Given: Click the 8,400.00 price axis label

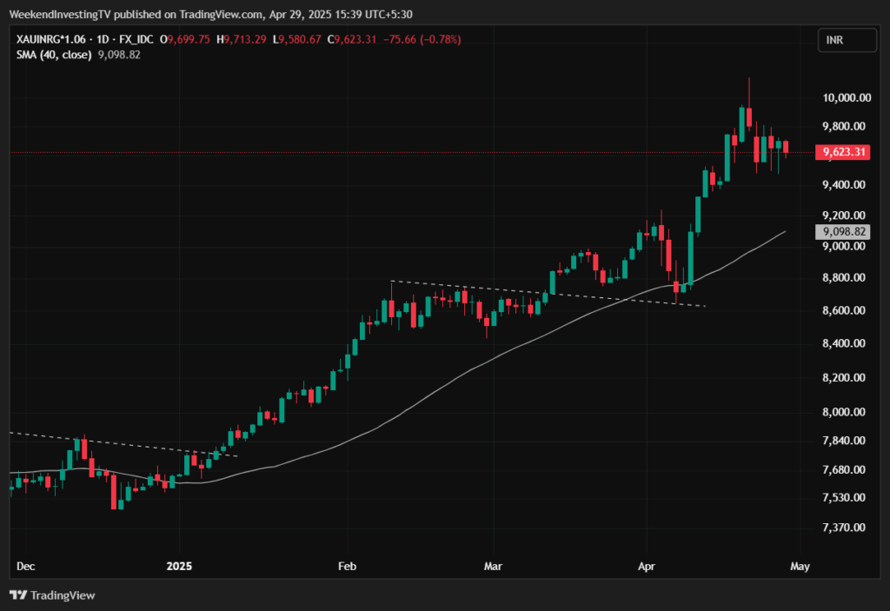Looking at the screenshot, I should (844, 343).
